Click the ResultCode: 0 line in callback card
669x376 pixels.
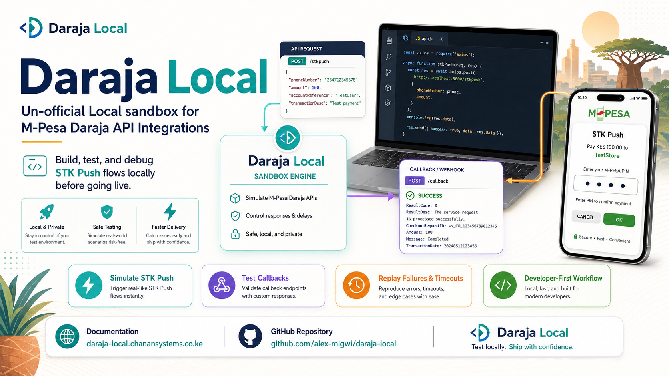(x=421, y=205)
